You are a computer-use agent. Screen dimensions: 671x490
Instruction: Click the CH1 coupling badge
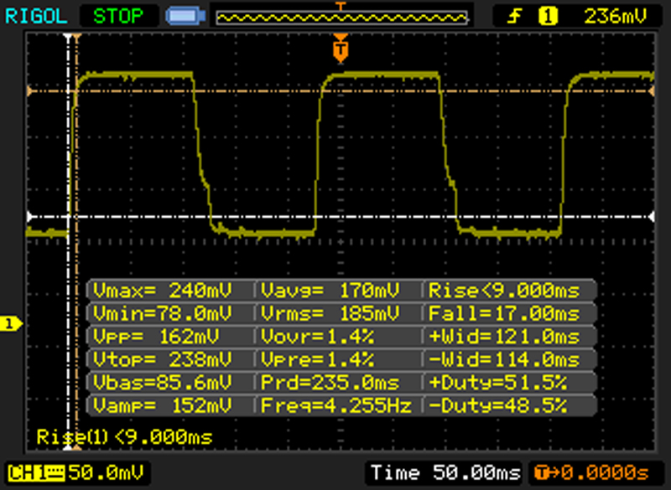(x=36, y=473)
